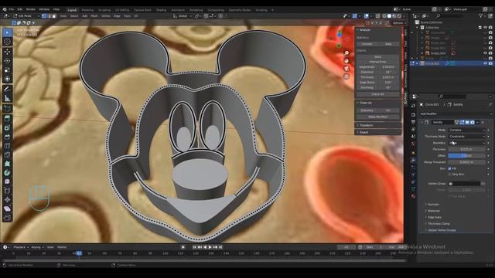Select the Edge Slide tool
Image resolution: width=495 pixels, height=278 pixels.
[x=7, y=191]
